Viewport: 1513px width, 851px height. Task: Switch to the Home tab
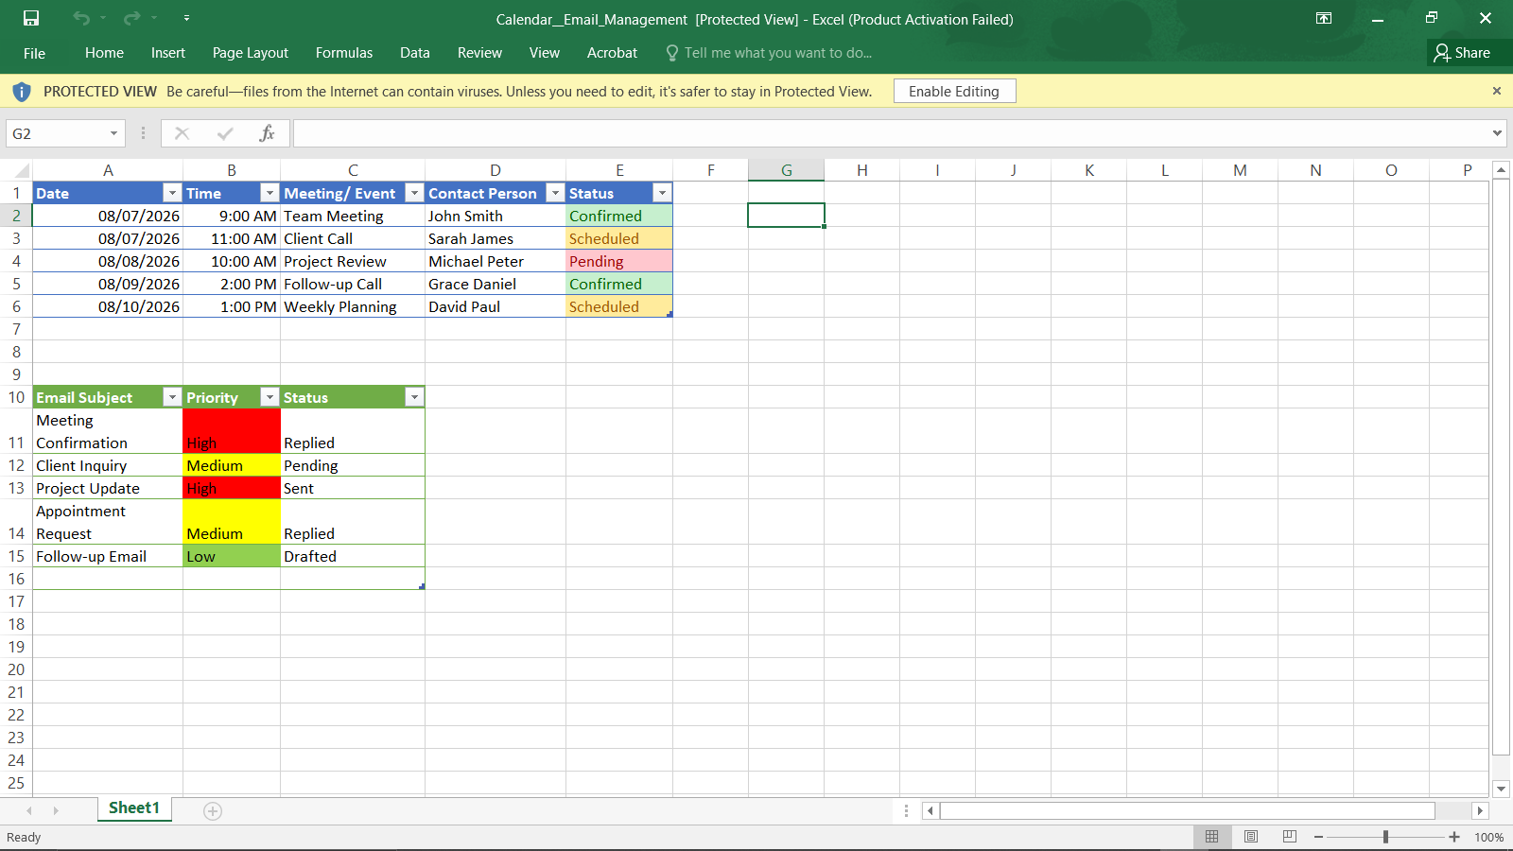104,53
